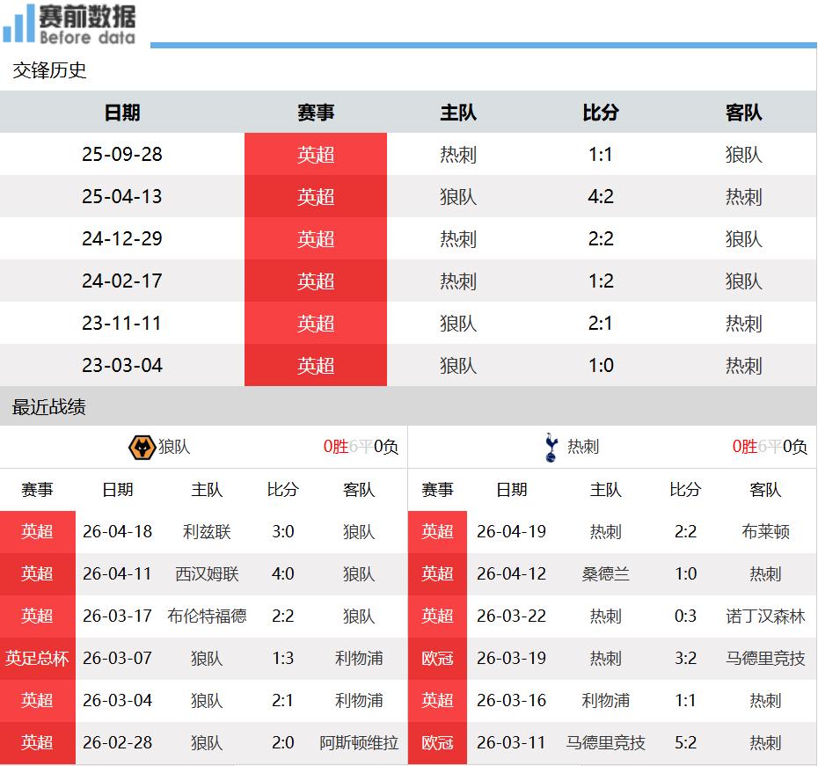Open 诺丁汉森林 away team link
This screenshot has height=766, width=818.
pyautogui.click(x=765, y=616)
